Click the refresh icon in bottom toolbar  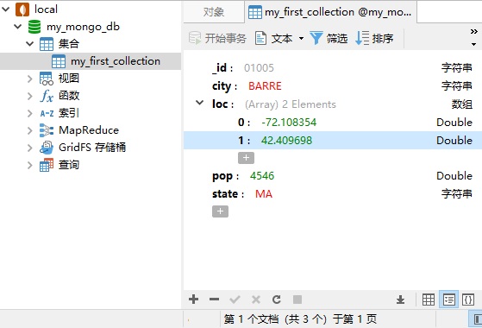(x=277, y=300)
